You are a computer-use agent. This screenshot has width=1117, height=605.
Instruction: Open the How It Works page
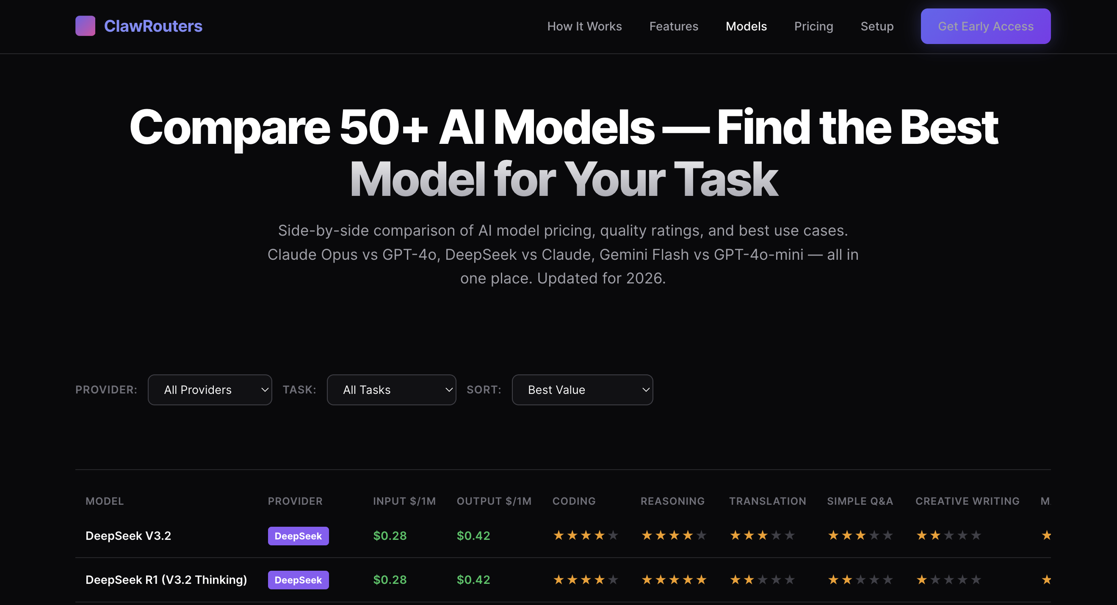point(584,26)
